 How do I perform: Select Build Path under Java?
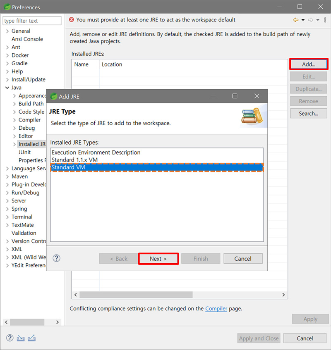(x=31, y=104)
